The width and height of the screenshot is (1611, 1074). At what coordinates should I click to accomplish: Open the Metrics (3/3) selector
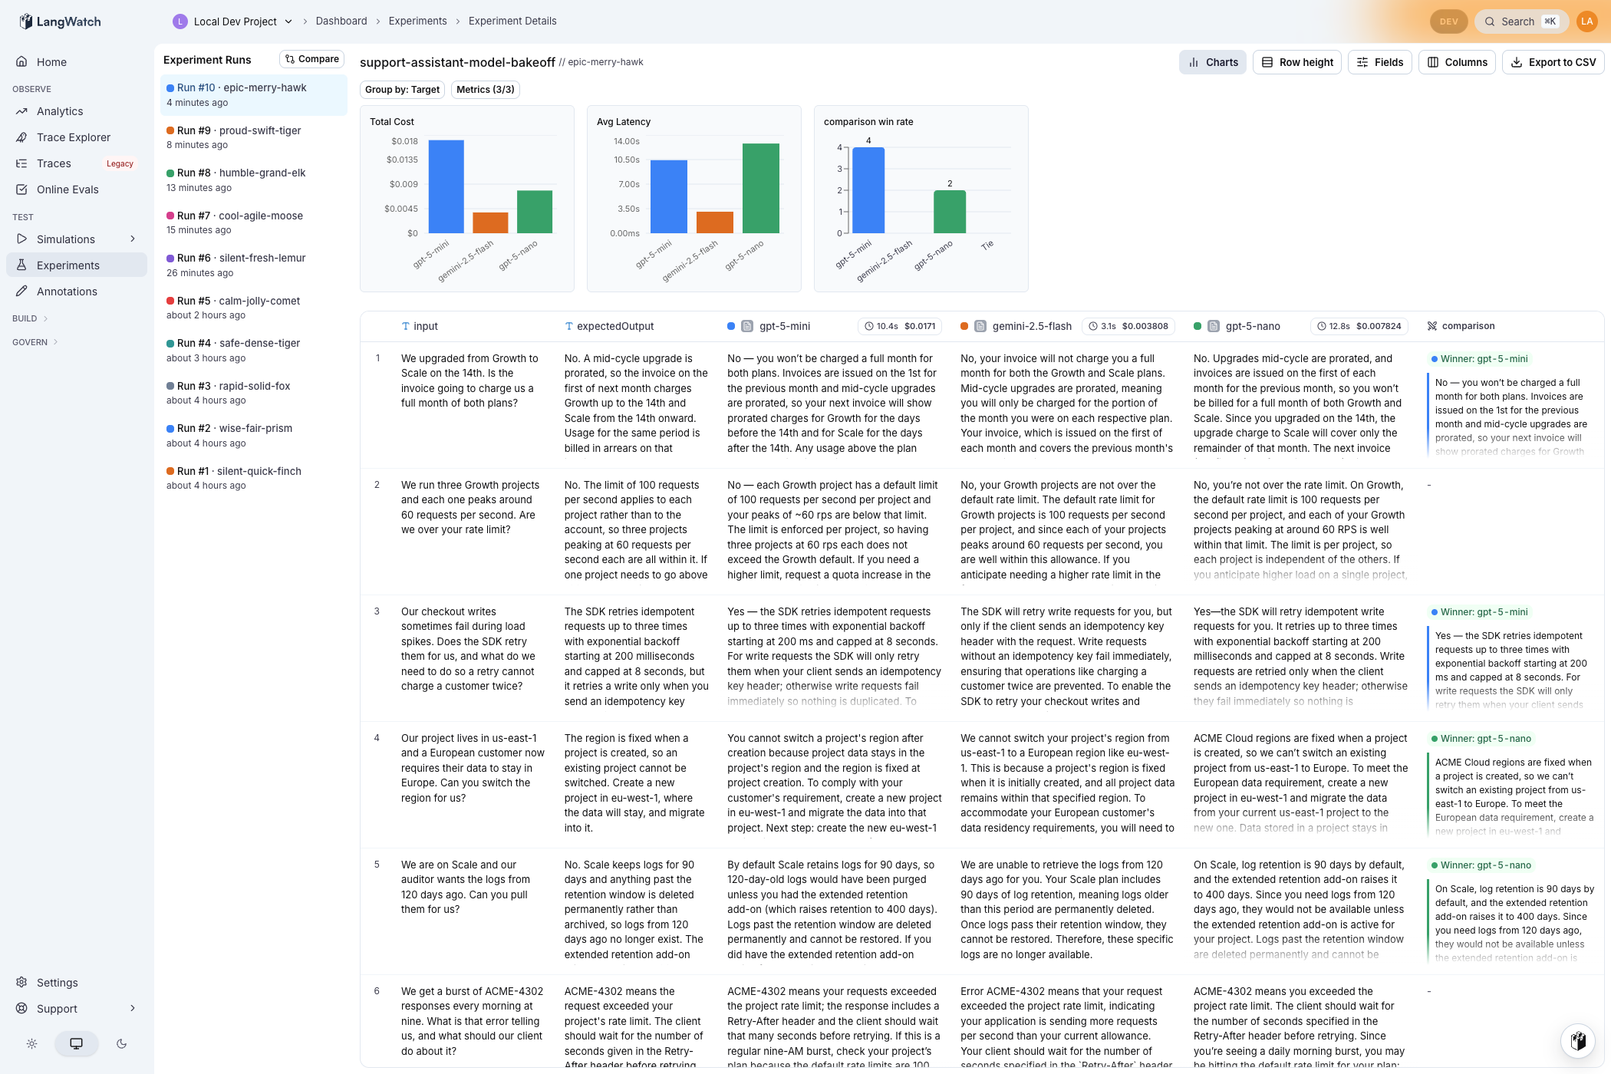(x=486, y=90)
